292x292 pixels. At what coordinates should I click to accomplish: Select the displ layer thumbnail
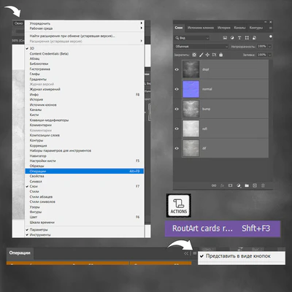[191, 69]
